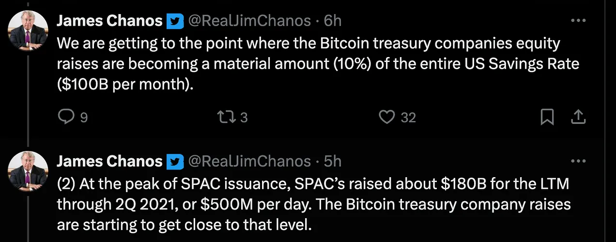Viewport: 616px width, 242px height.
Task: View the 32 likes count beside the heart
Action: [408, 118]
